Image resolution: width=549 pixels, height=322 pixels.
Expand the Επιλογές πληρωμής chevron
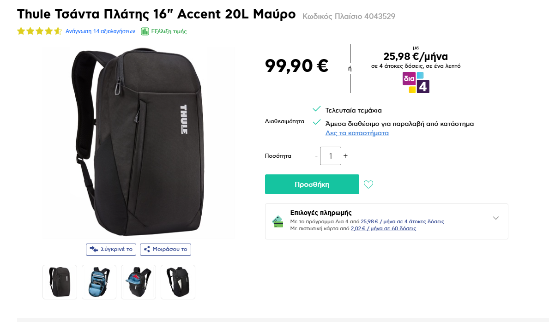[496, 218]
